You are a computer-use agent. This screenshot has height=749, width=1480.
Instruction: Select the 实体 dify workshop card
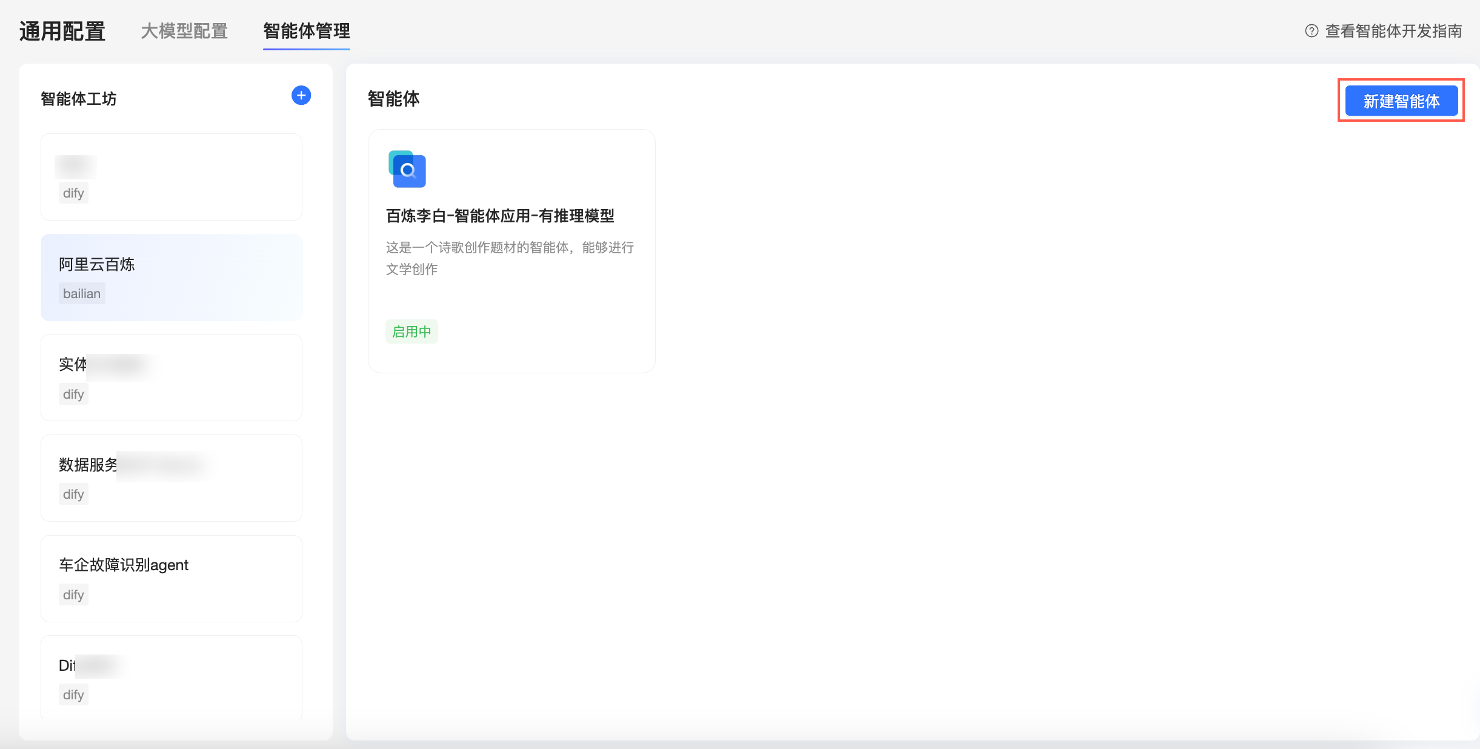[172, 378]
